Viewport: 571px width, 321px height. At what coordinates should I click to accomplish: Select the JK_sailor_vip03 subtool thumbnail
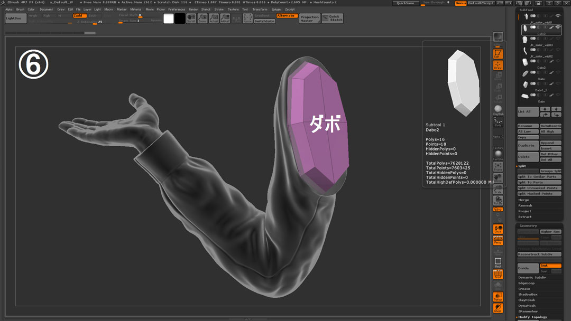point(525,39)
